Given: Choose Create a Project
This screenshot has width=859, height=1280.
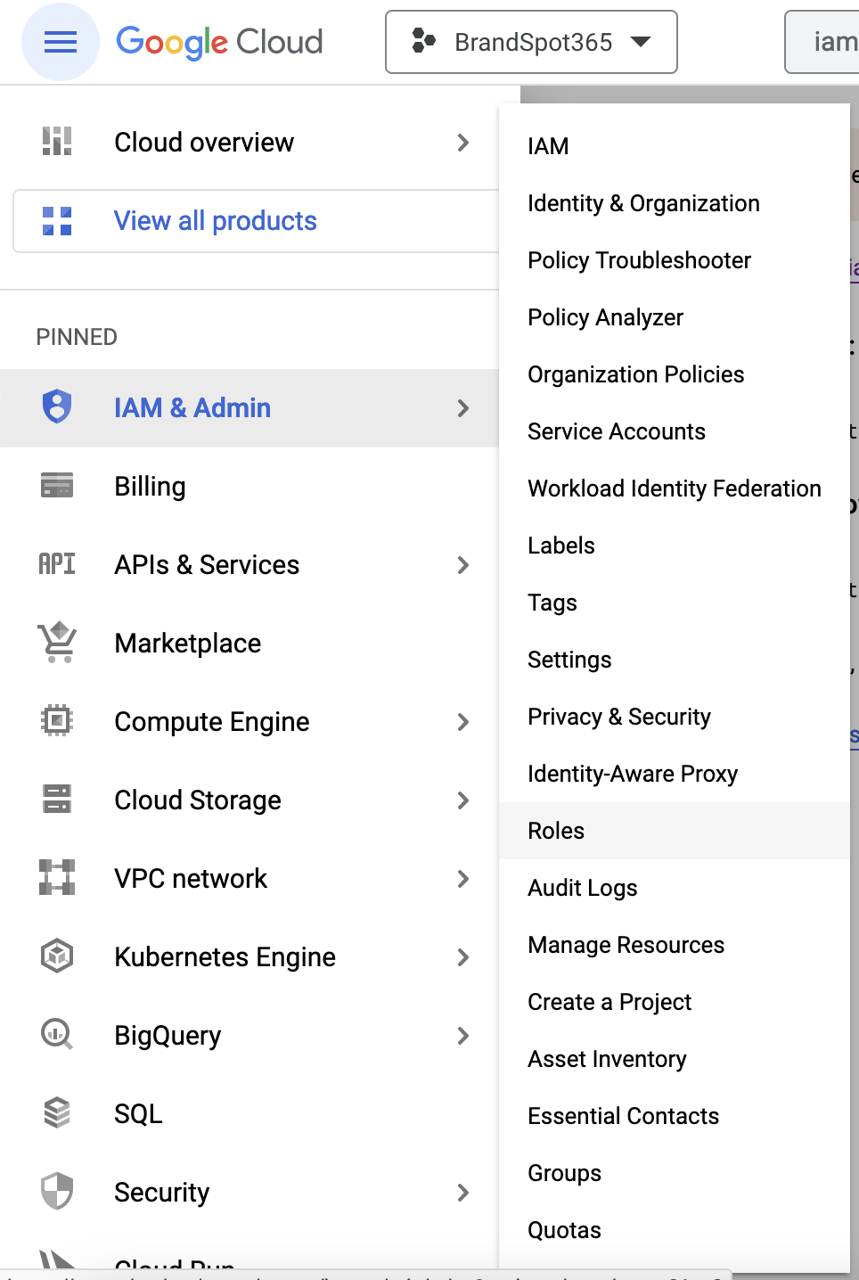Looking at the screenshot, I should click(x=674, y=1002).
